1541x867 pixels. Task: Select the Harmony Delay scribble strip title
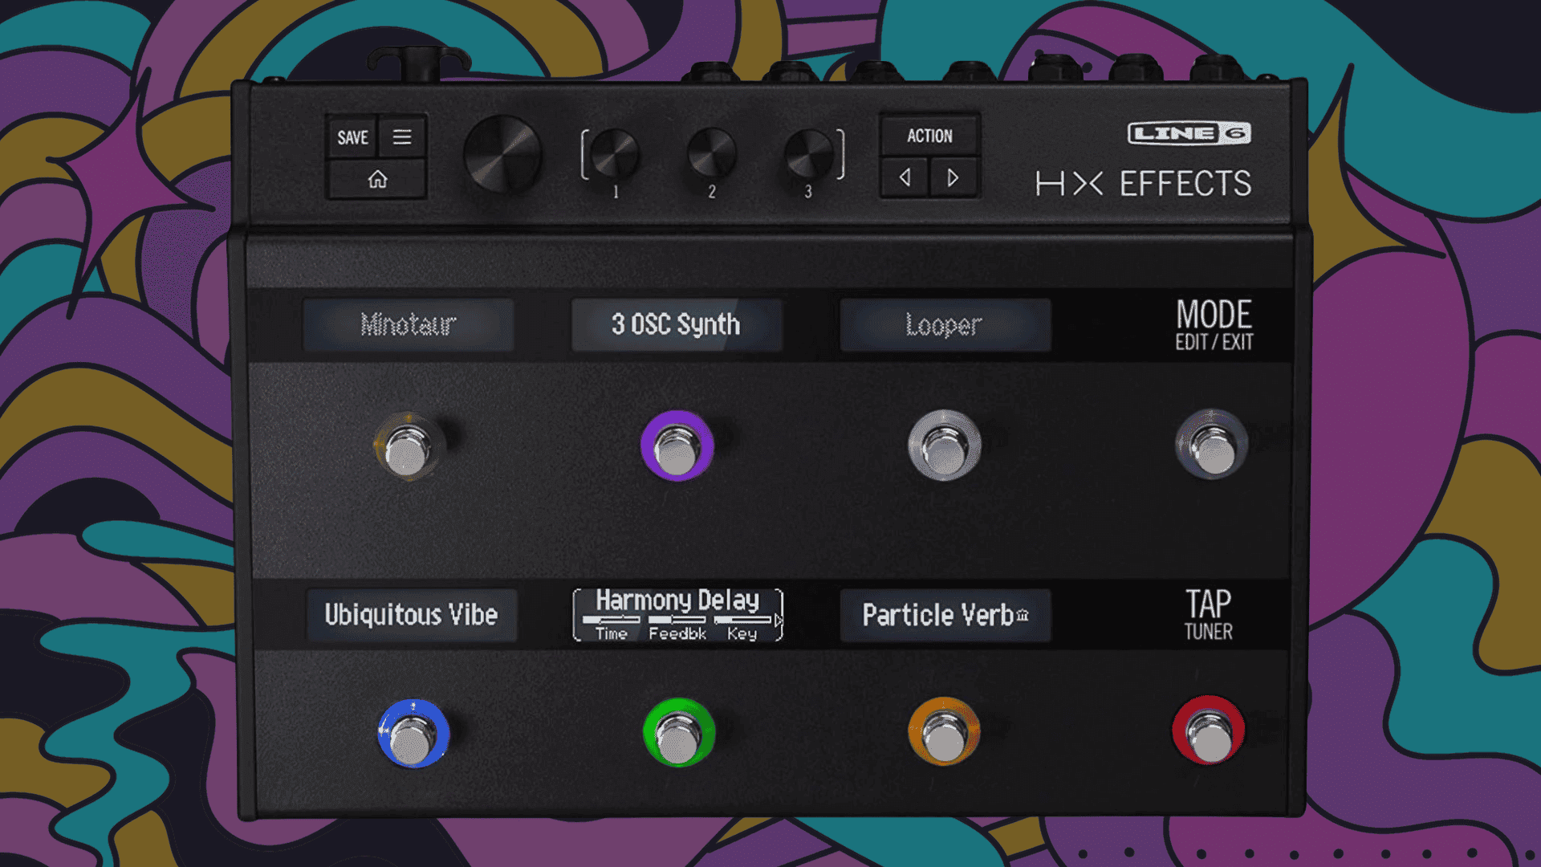(x=677, y=600)
